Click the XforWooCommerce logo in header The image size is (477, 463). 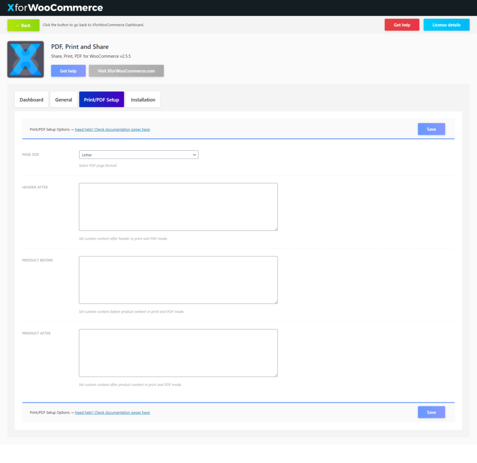point(55,7)
